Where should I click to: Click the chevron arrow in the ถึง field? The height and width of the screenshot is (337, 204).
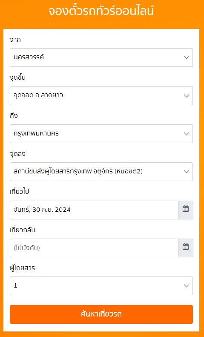[x=187, y=134]
